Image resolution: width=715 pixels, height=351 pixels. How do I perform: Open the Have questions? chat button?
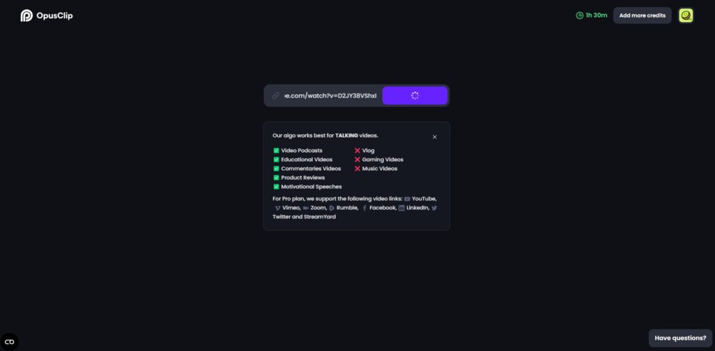pyautogui.click(x=680, y=338)
